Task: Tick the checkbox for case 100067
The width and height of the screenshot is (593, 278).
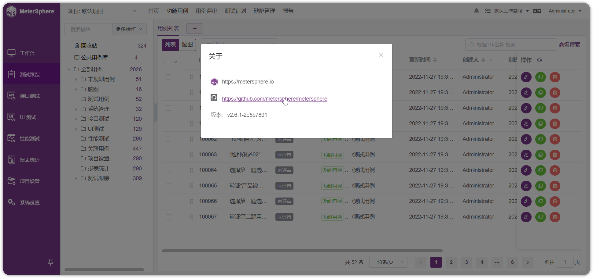Action: point(168,217)
